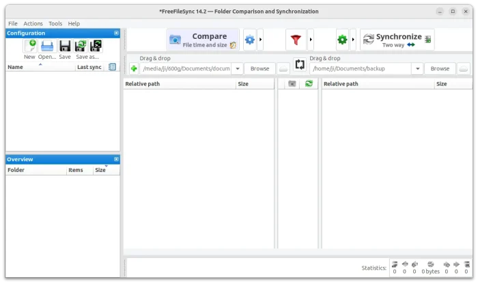The height and width of the screenshot is (284, 478).
Task: Select left cloud storage icon
Action: (x=283, y=68)
